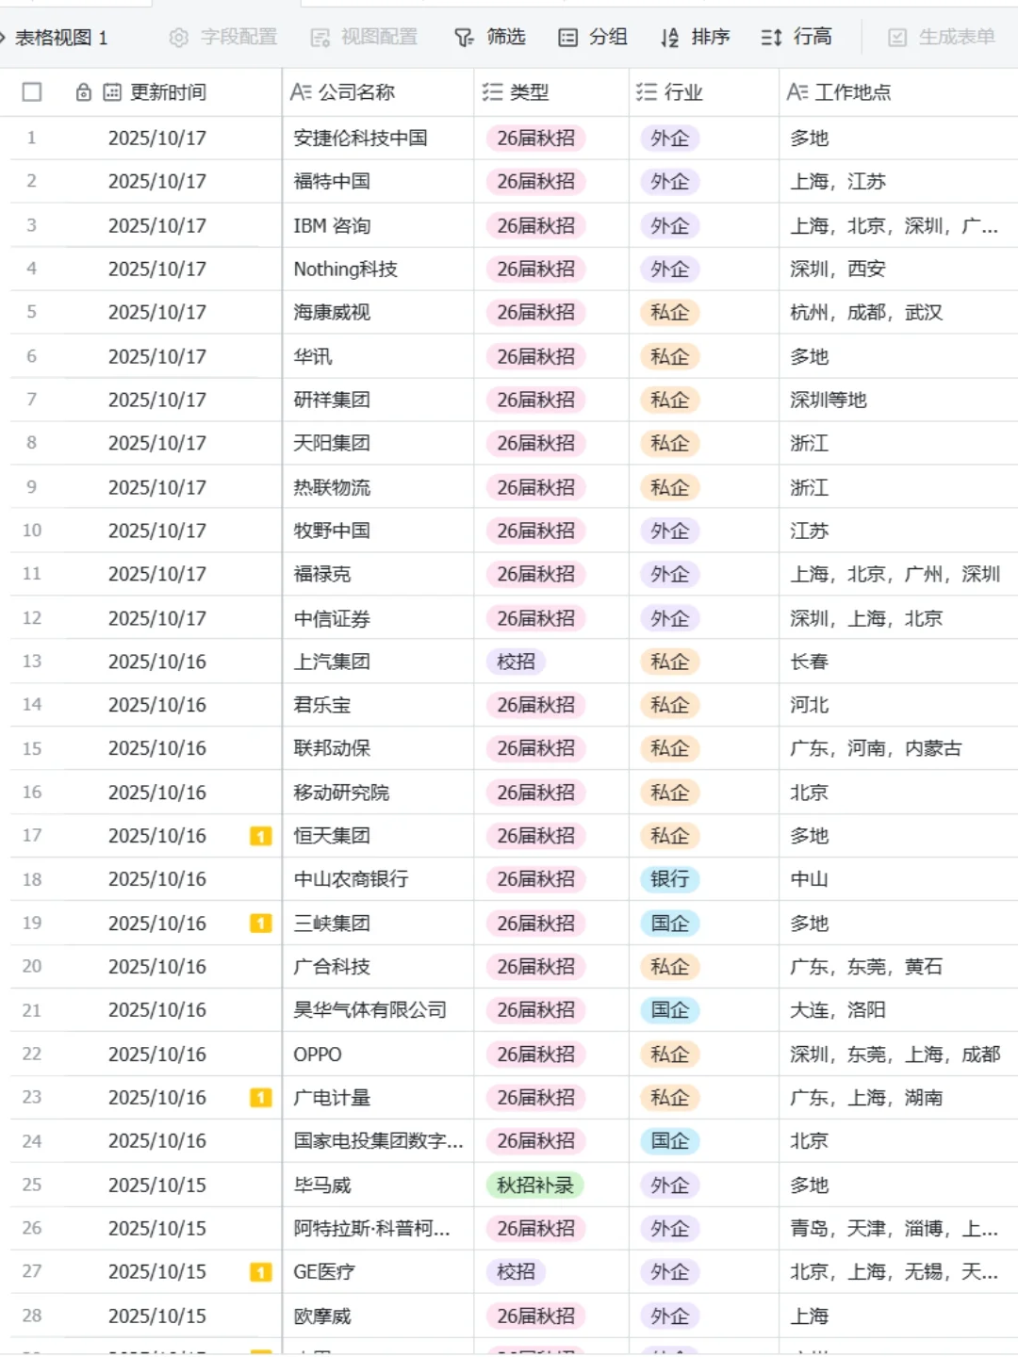Select company cell 热联物流
This screenshot has height=1357, width=1018.
378,487
